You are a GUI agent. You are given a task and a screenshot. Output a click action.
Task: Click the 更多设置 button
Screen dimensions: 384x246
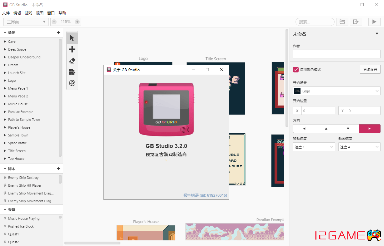pos(370,70)
